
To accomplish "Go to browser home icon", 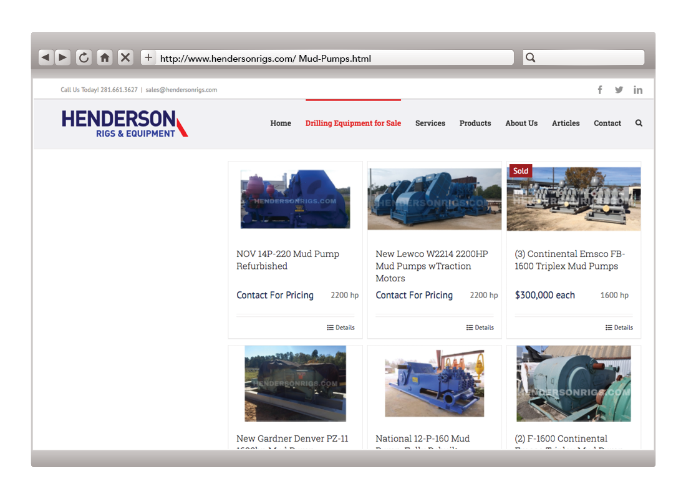I will (105, 57).
